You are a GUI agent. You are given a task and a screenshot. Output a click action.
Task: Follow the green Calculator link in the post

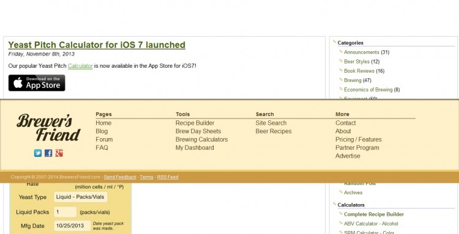tap(80, 66)
